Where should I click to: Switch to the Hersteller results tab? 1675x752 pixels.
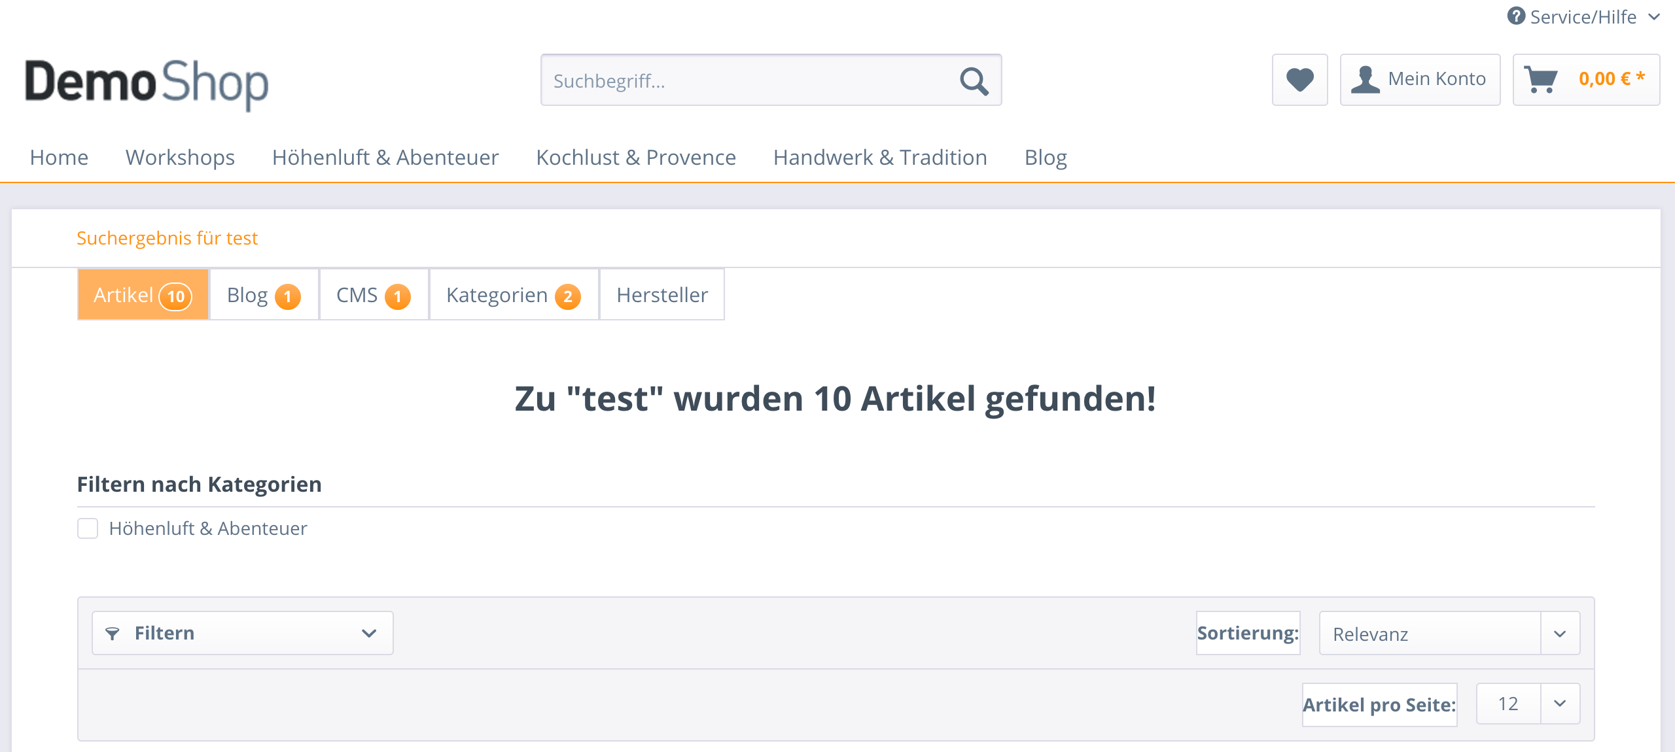point(662,294)
